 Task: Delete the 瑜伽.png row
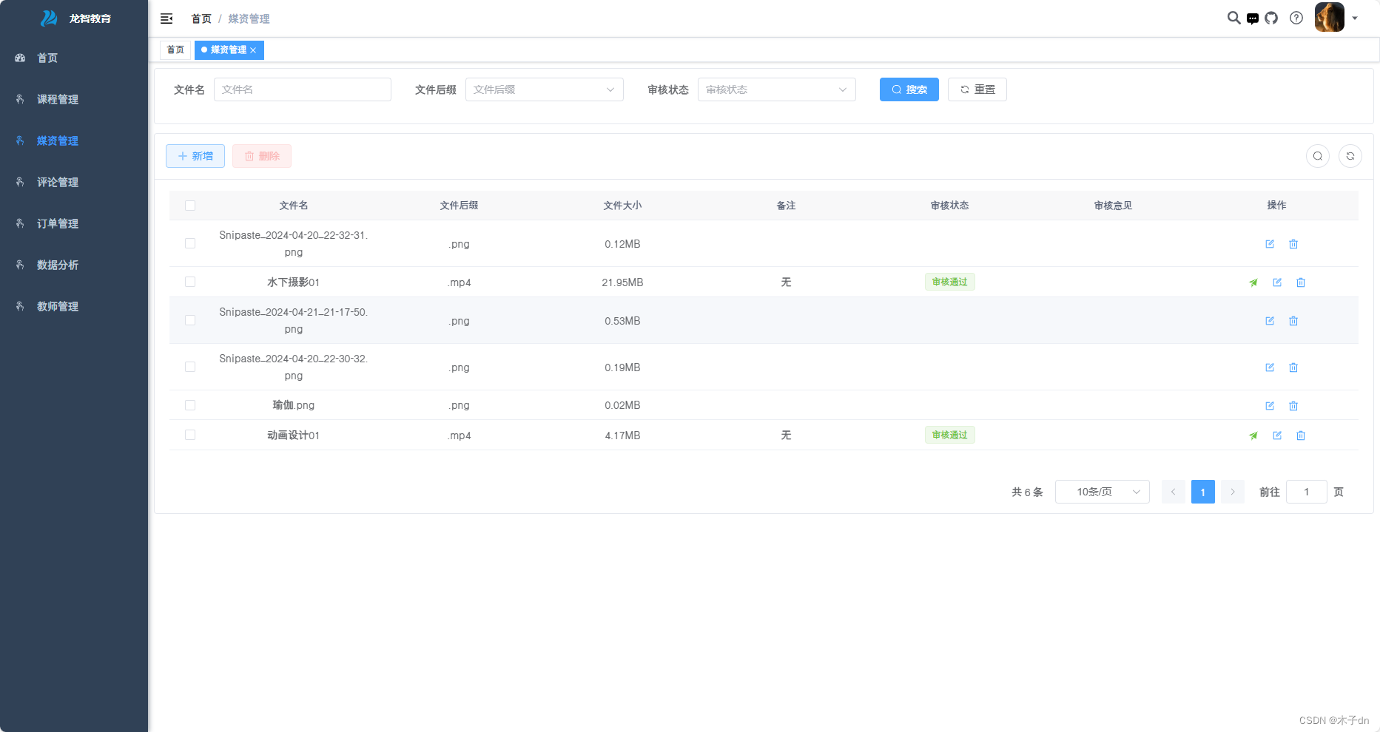click(x=1293, y=406)
